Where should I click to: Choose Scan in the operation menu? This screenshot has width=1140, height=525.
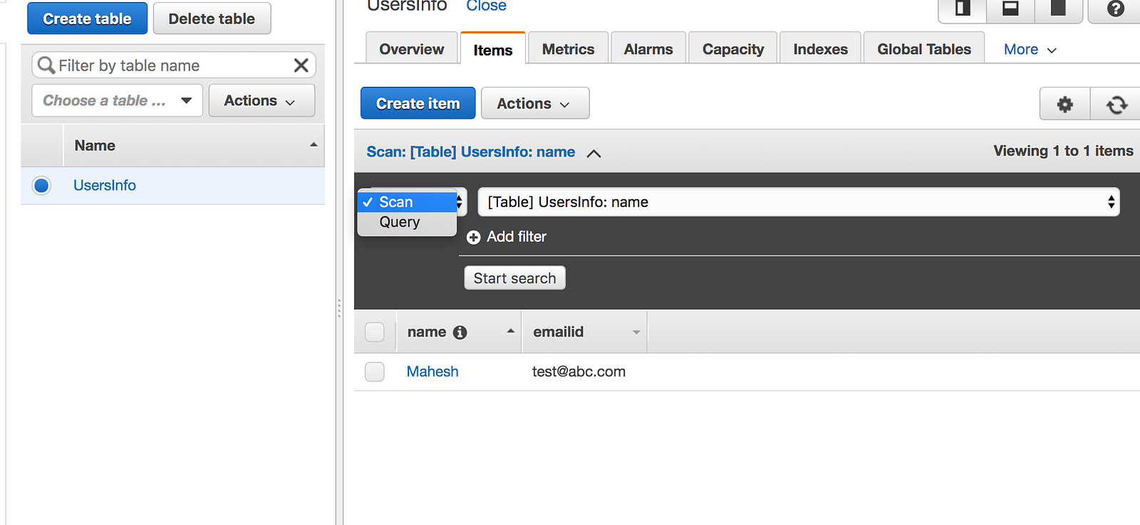(407, 202)
